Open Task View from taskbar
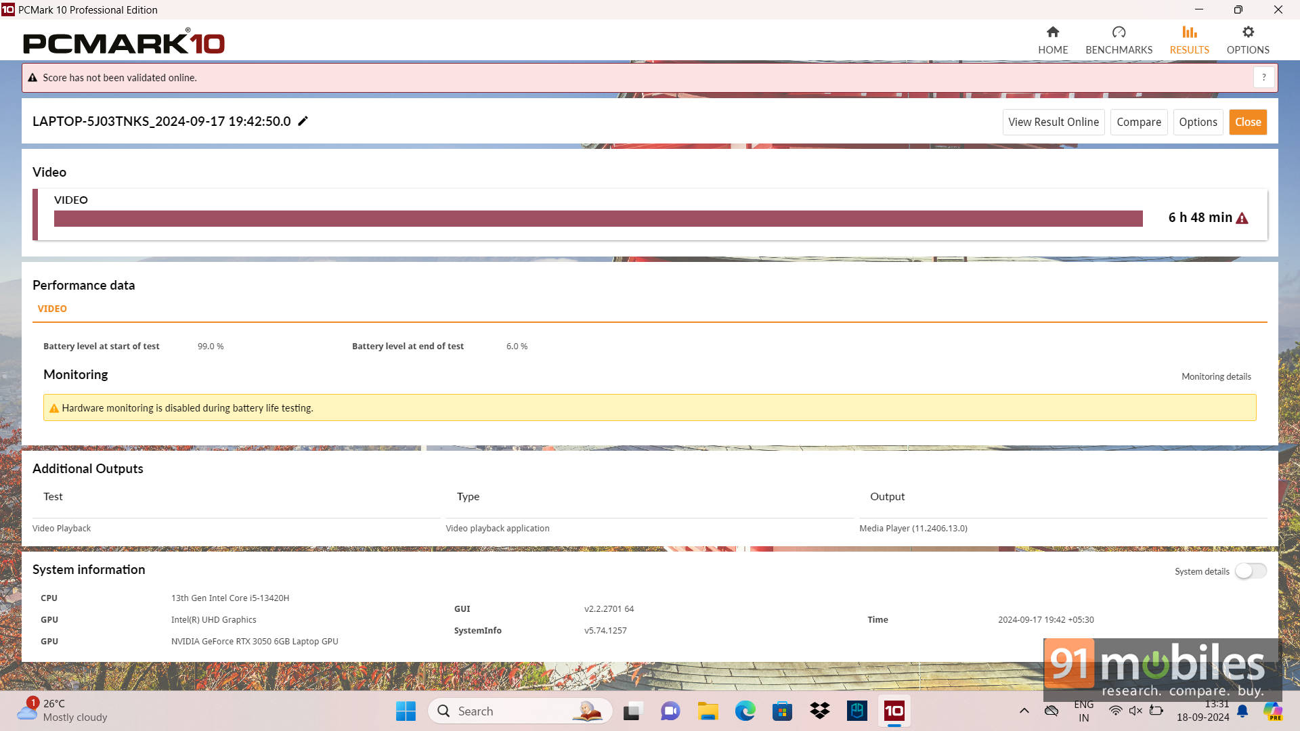The width and height of the screenshot is (1300, 731). (x=632, y=711)
